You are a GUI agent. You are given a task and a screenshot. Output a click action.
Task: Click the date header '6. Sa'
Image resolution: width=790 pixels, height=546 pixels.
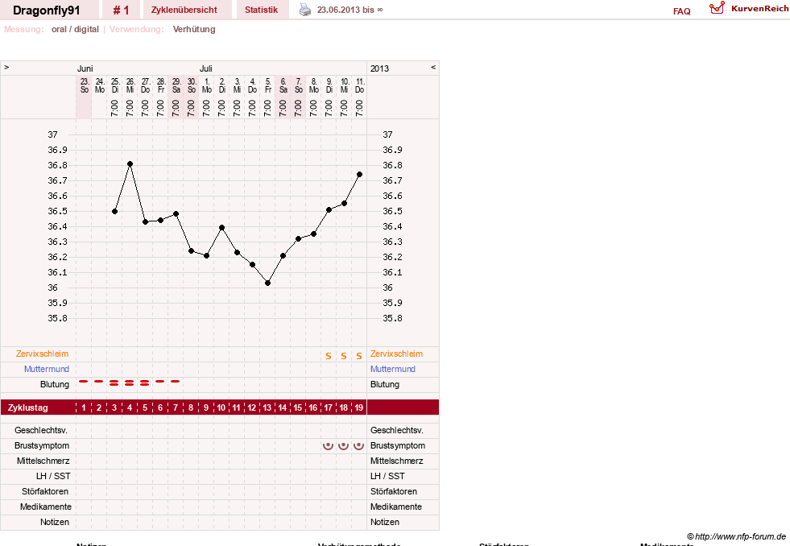point(283,85)
